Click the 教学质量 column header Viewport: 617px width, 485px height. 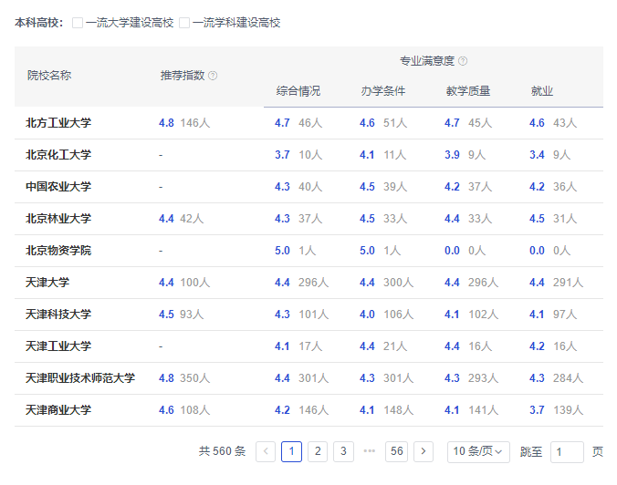point(468,91)
